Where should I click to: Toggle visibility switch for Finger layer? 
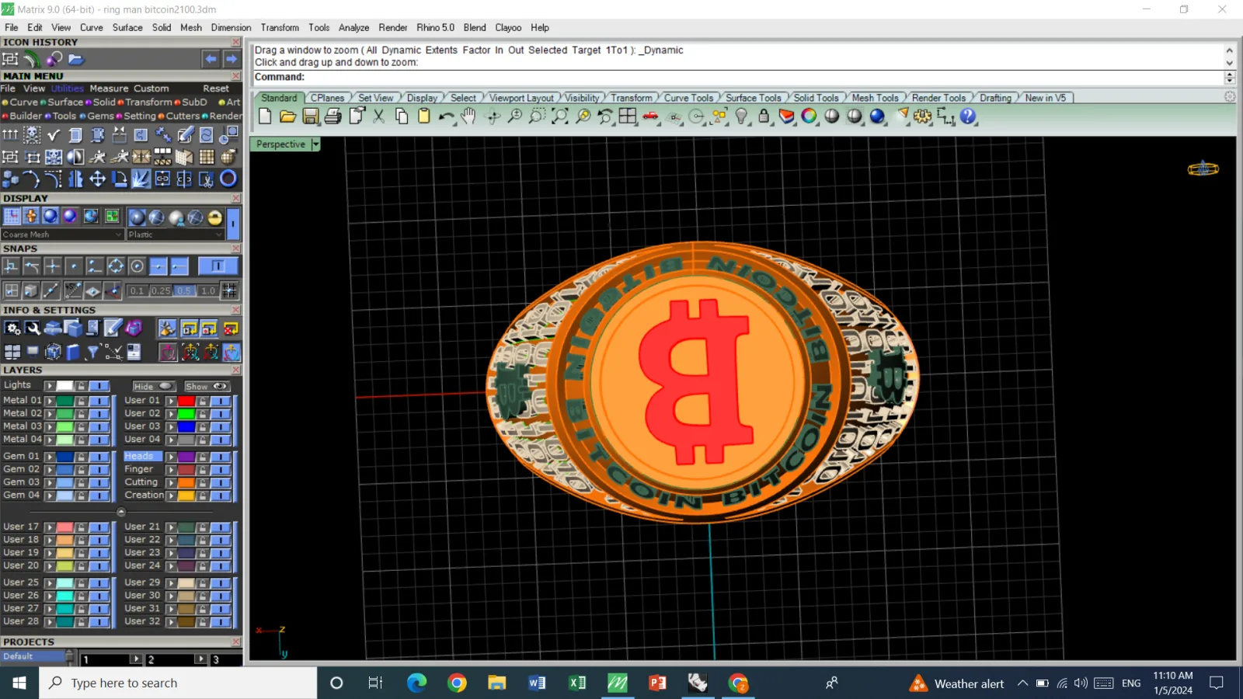pos(221,469)
